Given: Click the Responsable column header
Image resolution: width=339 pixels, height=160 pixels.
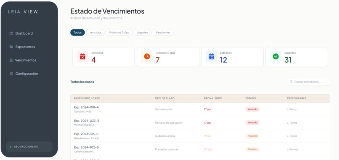Looking at the screenshot, I should pyautogui.click(x=296, y=98).
